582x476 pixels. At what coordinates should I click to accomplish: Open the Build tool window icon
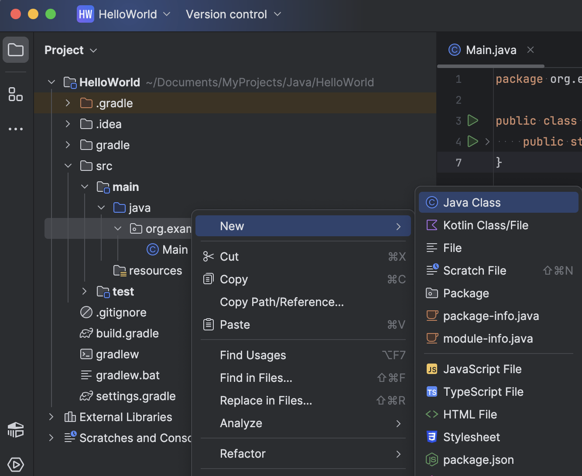[x=16, y=430]
